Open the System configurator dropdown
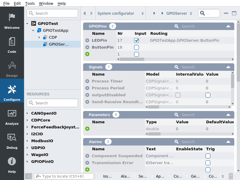This screenshot has width=240, height=180. click(x=120, y=13)
